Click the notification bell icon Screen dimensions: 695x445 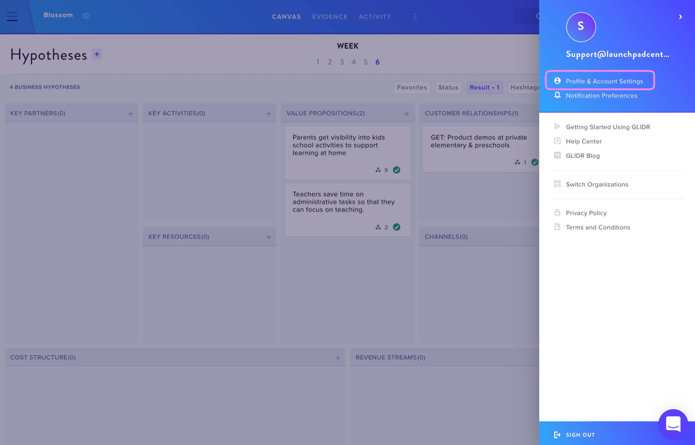click(x=557, y=95)
